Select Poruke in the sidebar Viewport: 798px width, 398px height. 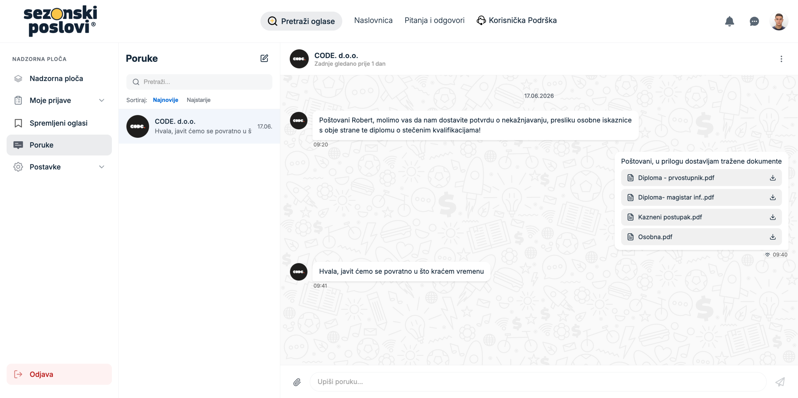59,145
